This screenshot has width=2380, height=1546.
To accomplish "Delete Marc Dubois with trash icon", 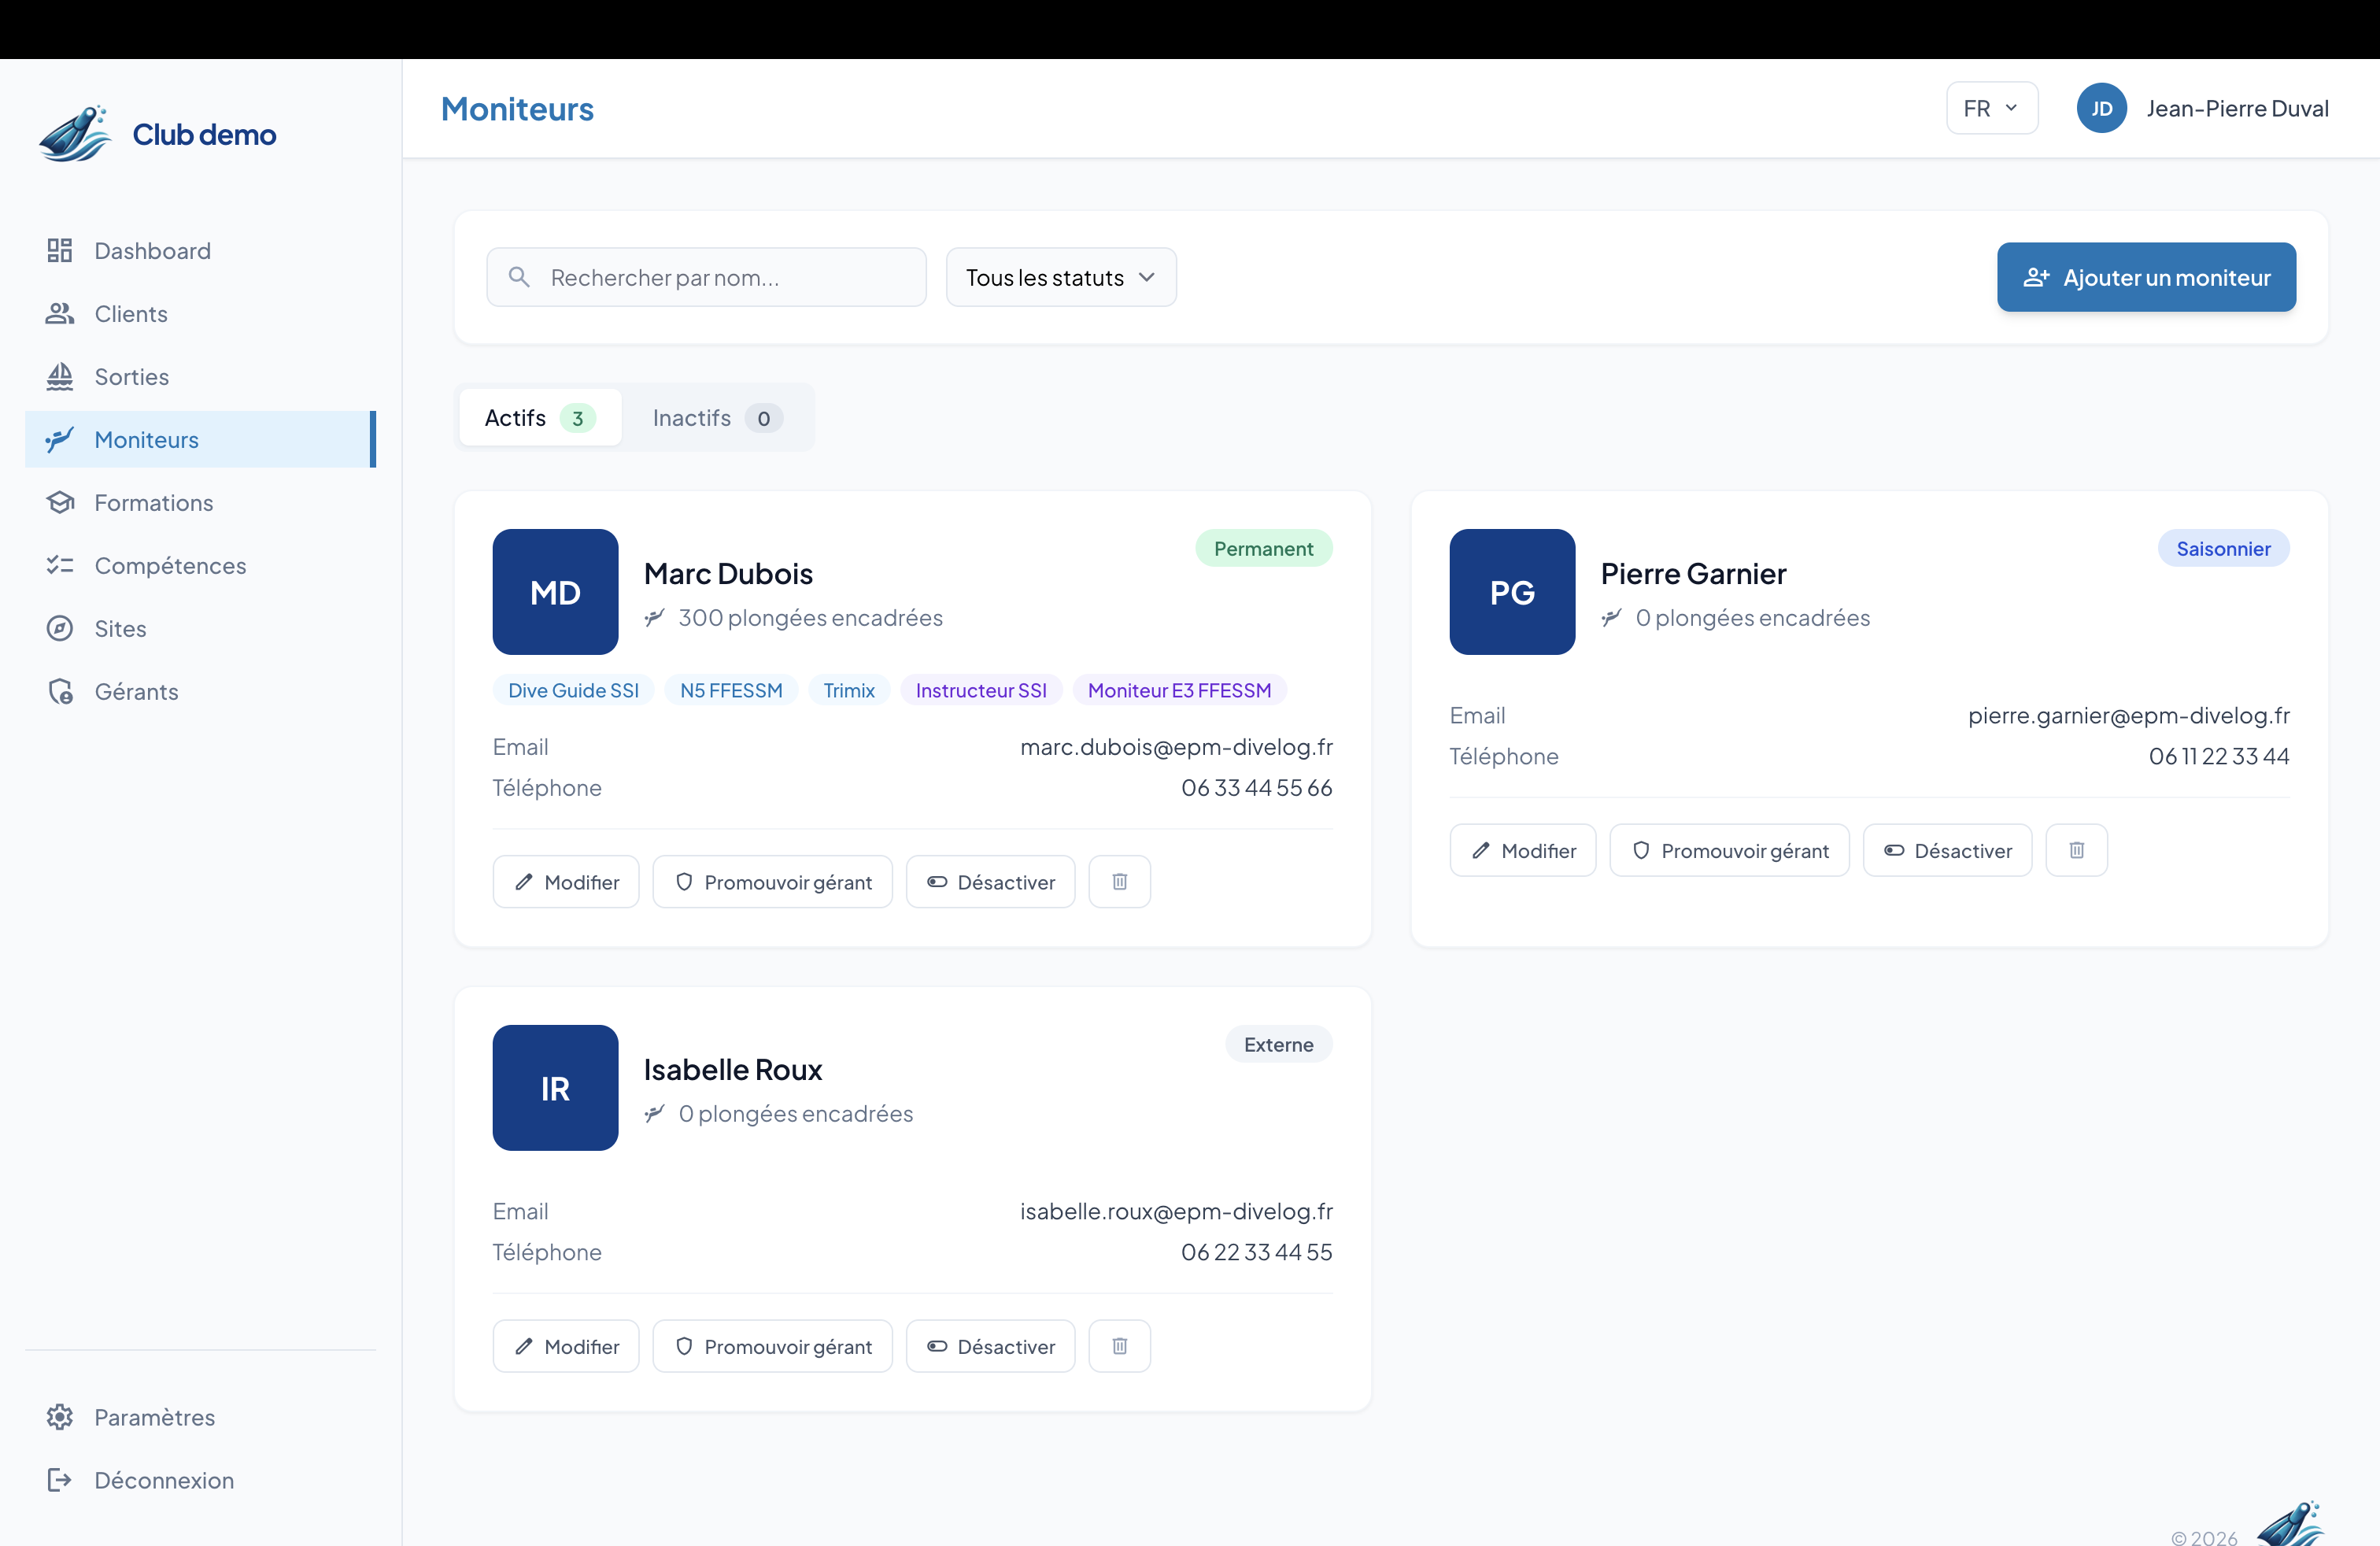I will pos(1119,882).
